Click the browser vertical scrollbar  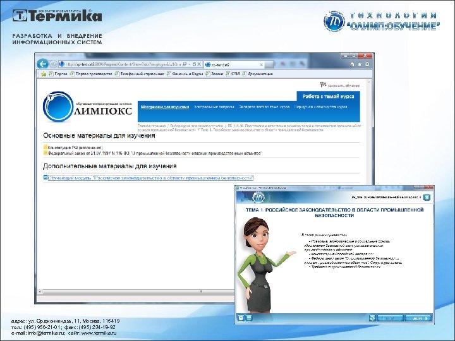[369, 131]
